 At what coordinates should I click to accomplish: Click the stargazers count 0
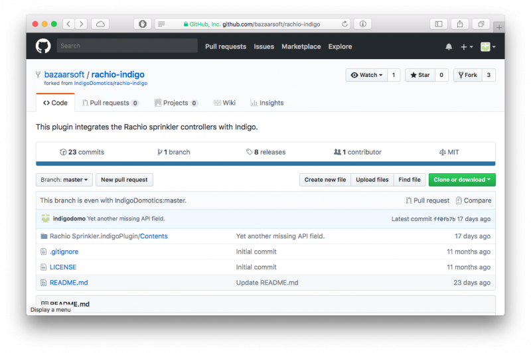441,75
